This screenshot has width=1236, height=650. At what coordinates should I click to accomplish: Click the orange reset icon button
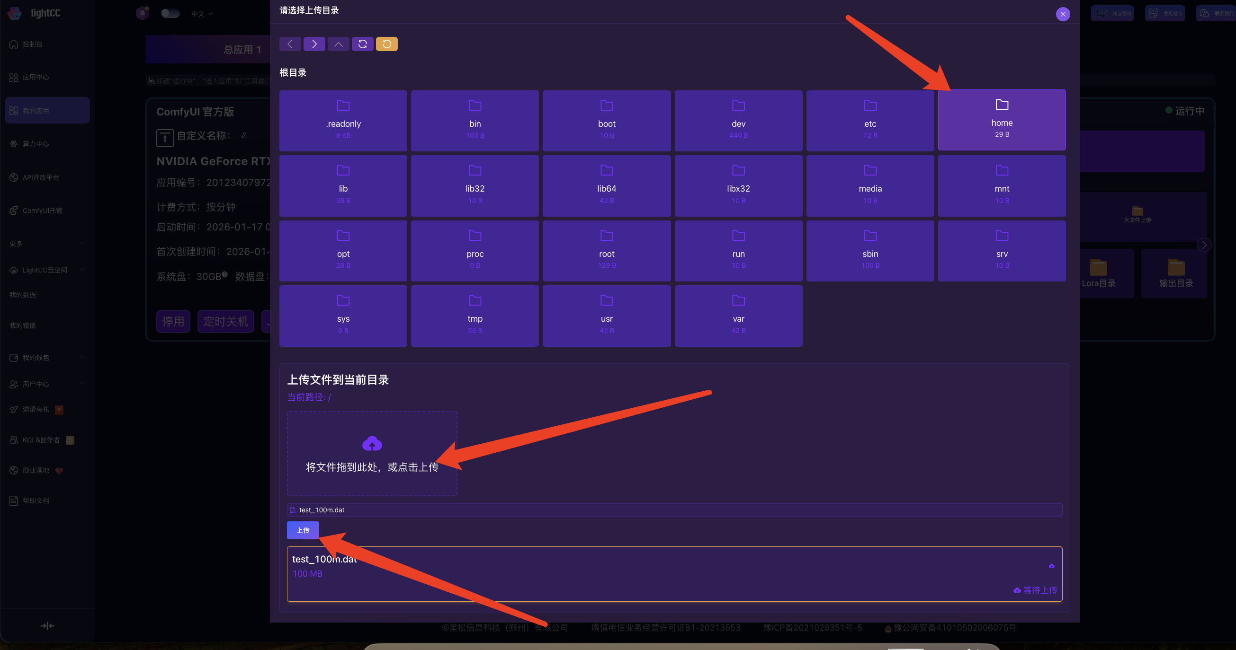click(387, 44)
